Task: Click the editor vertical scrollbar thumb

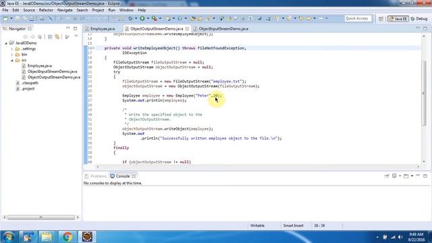Action: pyautogui.click(x=424, y=92)
